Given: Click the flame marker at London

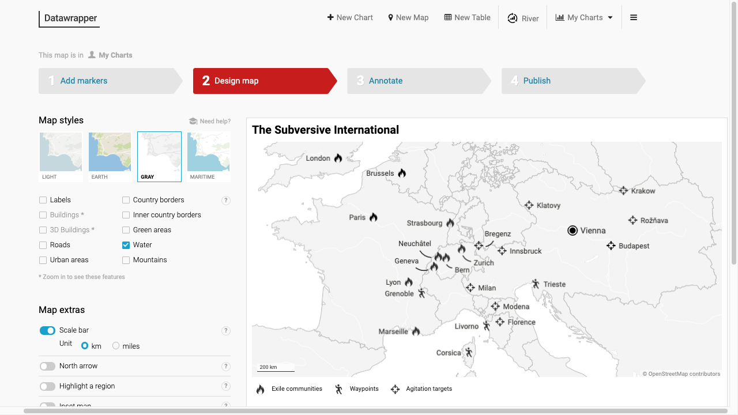Looking at the screenshot, I should pyautogui.click(x=338, y=158).
